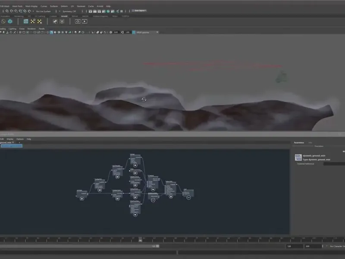
Task: Open the Mesh Display menu
Action: click(x=31, y=6)
